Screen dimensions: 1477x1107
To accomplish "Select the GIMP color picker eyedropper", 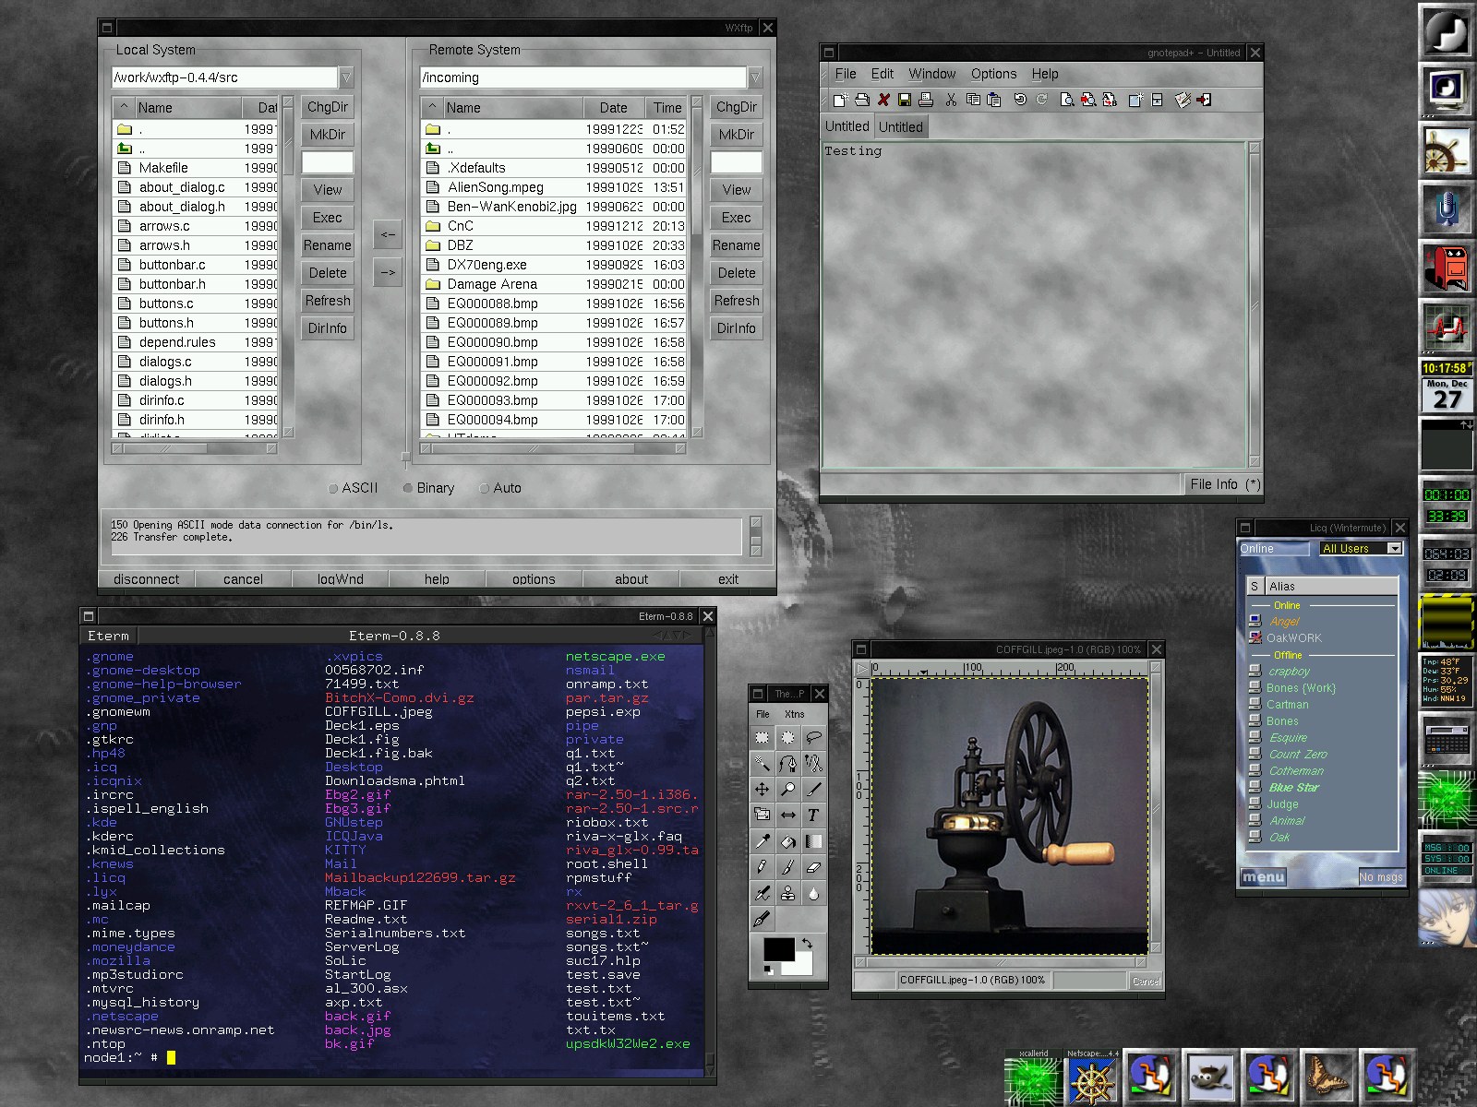I will click(x=762, y=841).
